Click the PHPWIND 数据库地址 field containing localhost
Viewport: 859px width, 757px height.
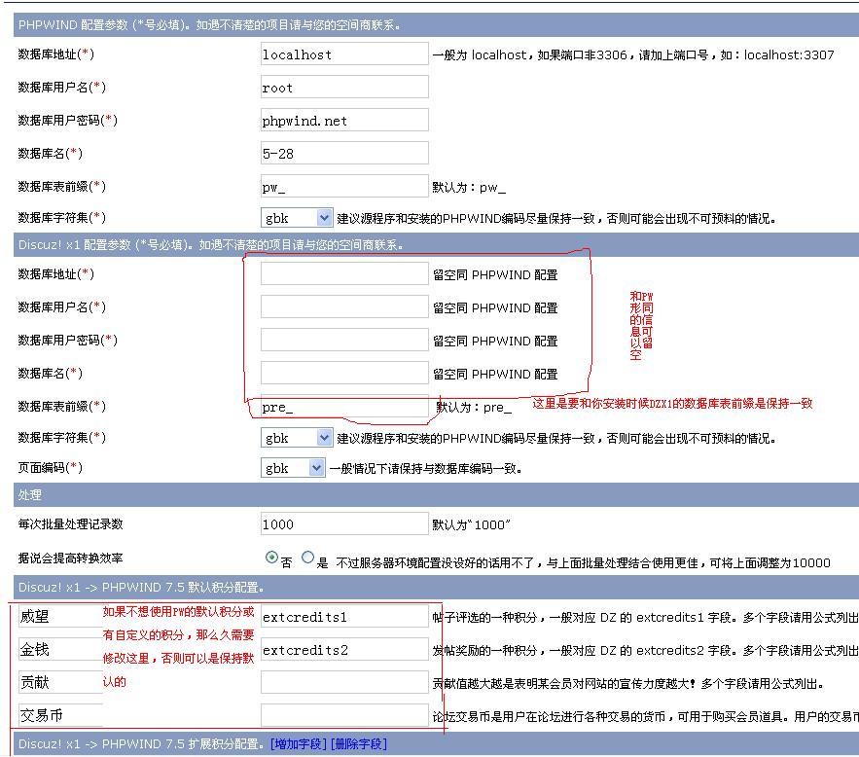(x=344, y=54)
